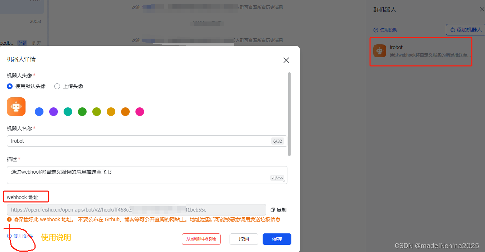Pick the amber yellow avatar color

click(111, 112)
